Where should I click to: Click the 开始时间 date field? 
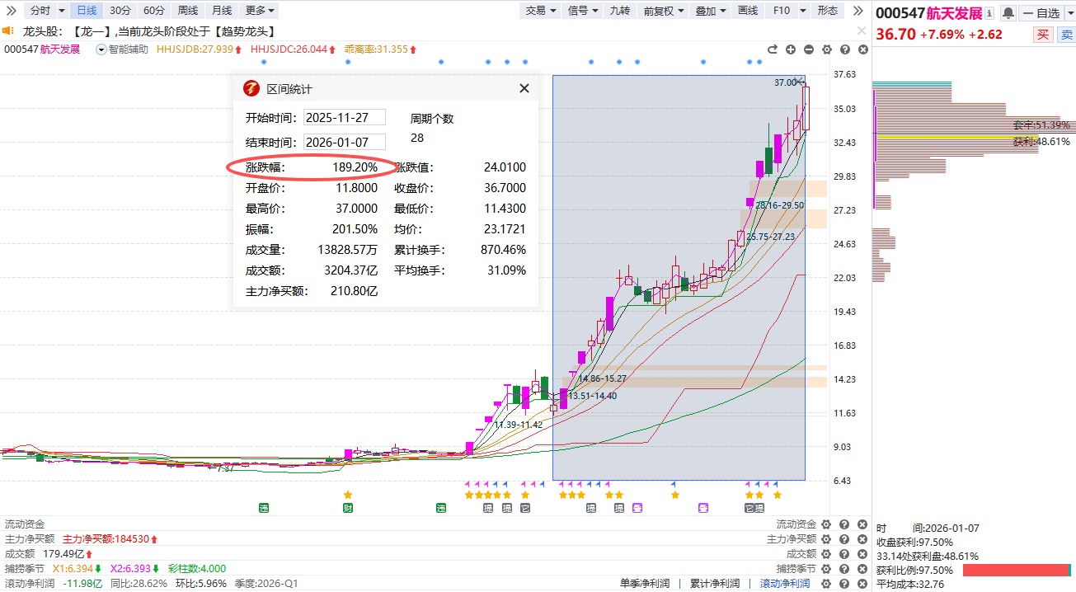tap(345, 118)
